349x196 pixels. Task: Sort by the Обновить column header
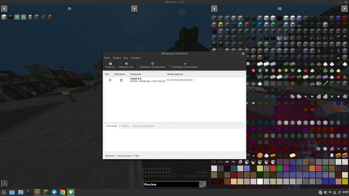[x=121, y=74]
